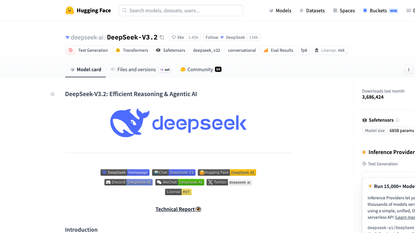
Task: Open the three-dot more options menu
Action: tap(409, 70)
